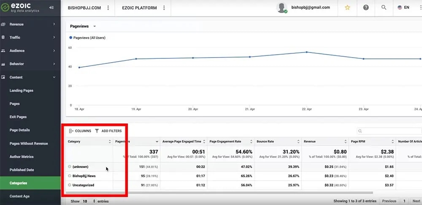Screen dimensions: 422x205
Task: Select the Categories sidebar item
Action: (x=30, y=183)
